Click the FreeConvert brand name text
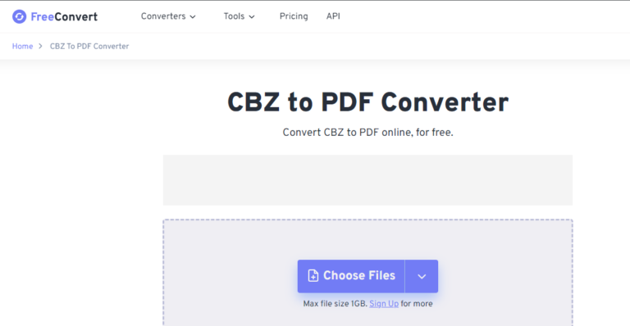The width and height of the screenshot is (630, 326). [64, 17]
